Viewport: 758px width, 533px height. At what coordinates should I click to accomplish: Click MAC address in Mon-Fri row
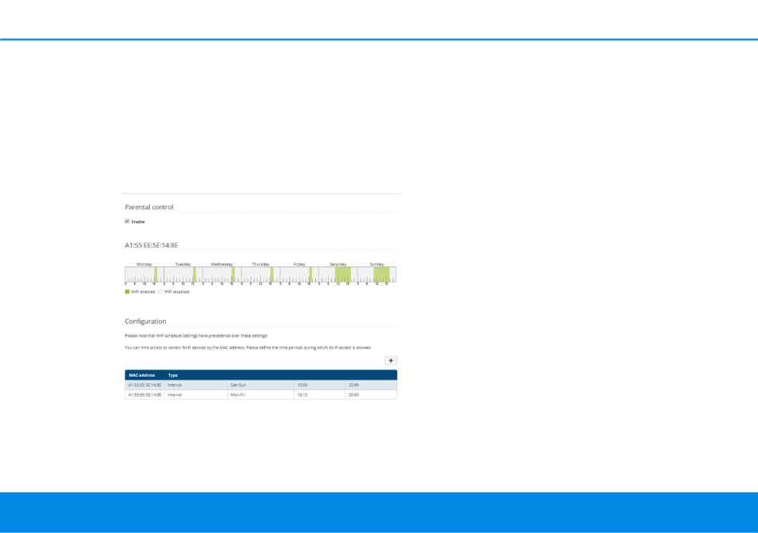click(x=145, y=395)
